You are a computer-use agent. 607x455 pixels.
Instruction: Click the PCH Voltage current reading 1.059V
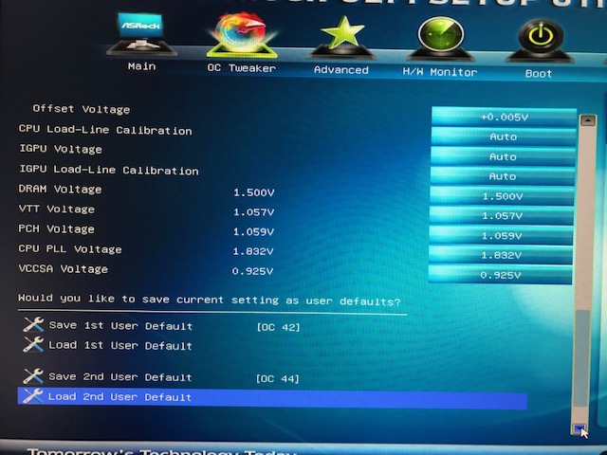tap(253, 231)
